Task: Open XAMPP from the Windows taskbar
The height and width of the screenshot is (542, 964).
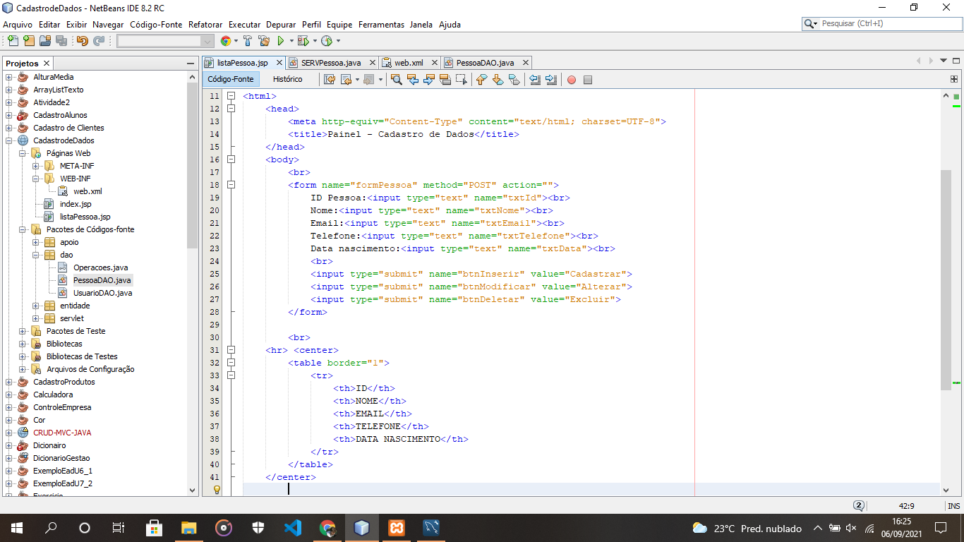Action: click(x=397, y=528)
